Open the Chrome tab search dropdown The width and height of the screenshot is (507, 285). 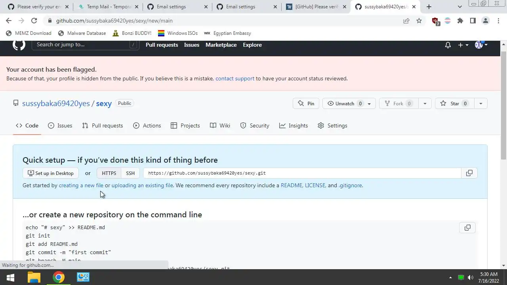click(x=459, y=7)
